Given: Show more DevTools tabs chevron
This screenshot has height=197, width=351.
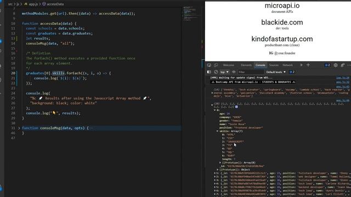Looking at the screenshot, I should (x=301, y=65).
